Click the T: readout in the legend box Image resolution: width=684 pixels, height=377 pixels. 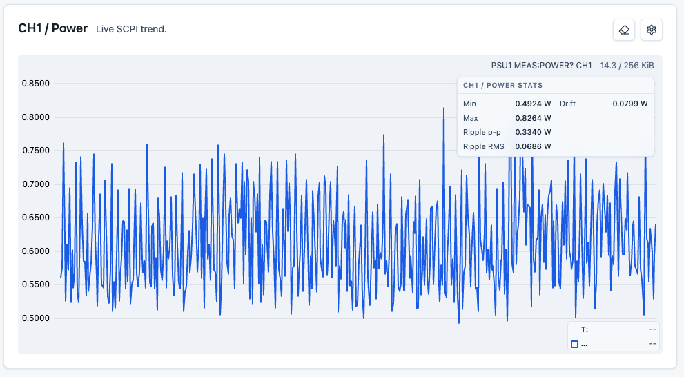point(585,329)
